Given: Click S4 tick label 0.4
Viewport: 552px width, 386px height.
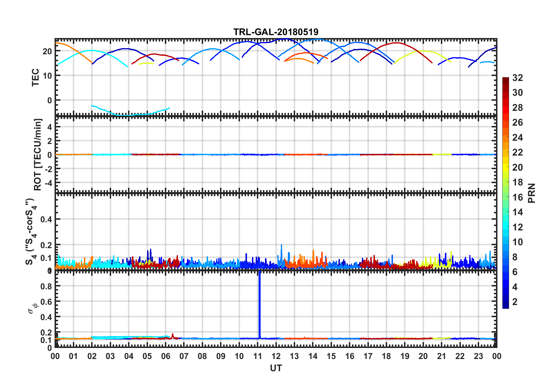Looking at the screenshot, I should pyautogui.click(x=46, y=219).
